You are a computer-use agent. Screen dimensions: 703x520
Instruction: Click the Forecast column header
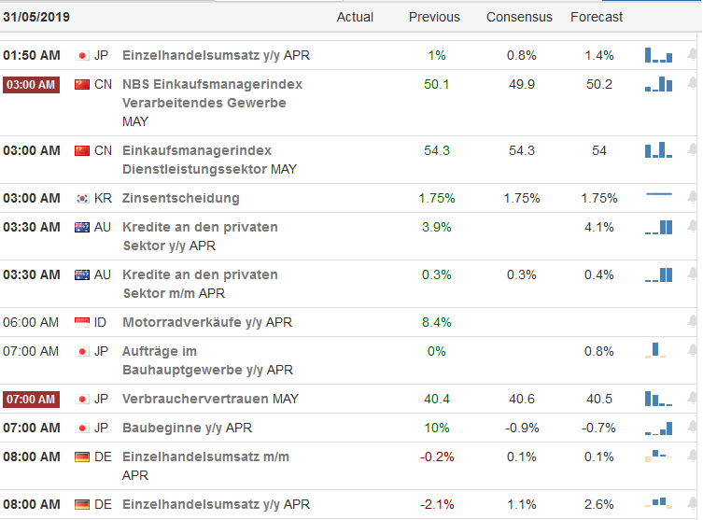597,17
